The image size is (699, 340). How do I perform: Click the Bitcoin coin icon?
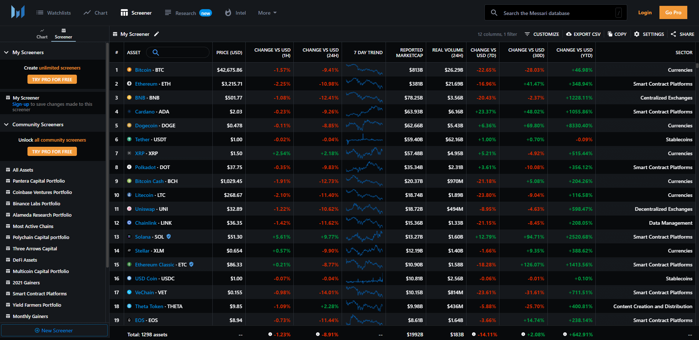pos(129,70)
